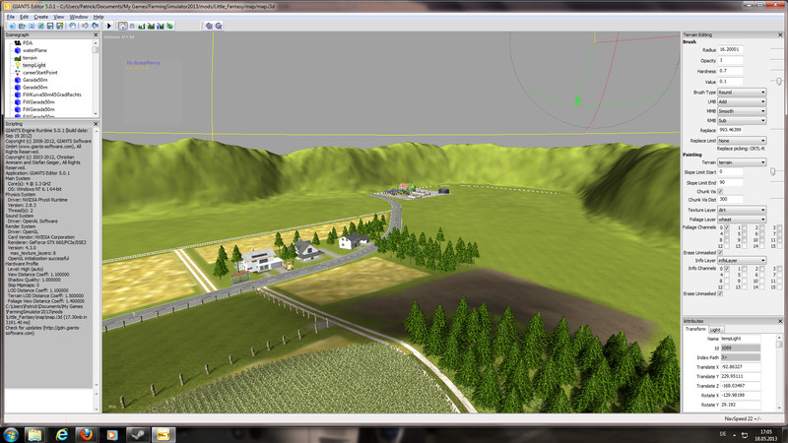The width and height of the screenshot is (788, 443).
Task: Close the Scripting panel
Action: 96,124
